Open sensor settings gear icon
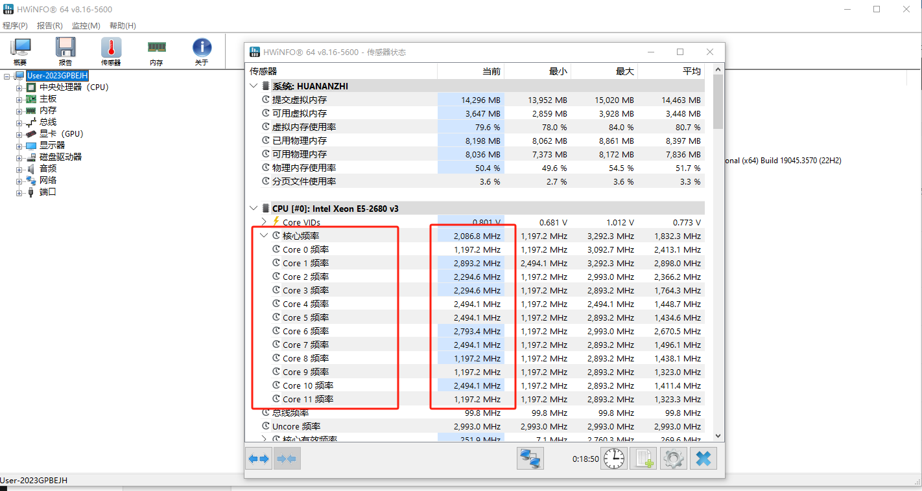 pyautogui.click(x=674, y=459)
